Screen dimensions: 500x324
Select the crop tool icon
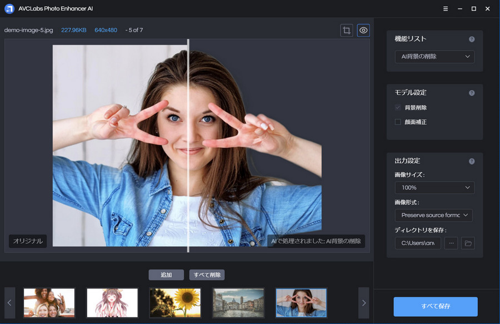click(x=347, y=31)
